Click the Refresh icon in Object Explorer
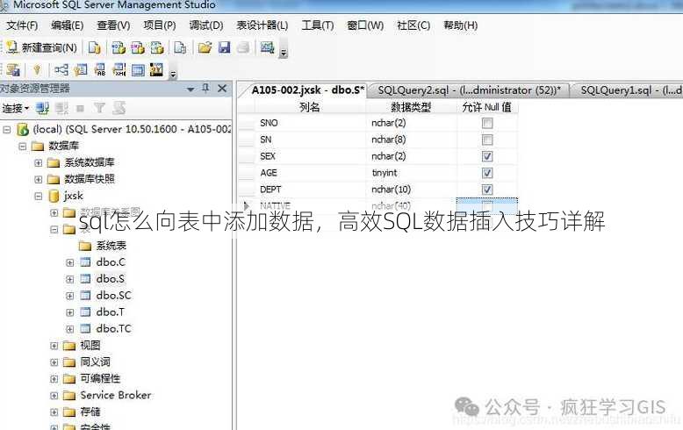The image size is (683, 430). click(119, 108)
